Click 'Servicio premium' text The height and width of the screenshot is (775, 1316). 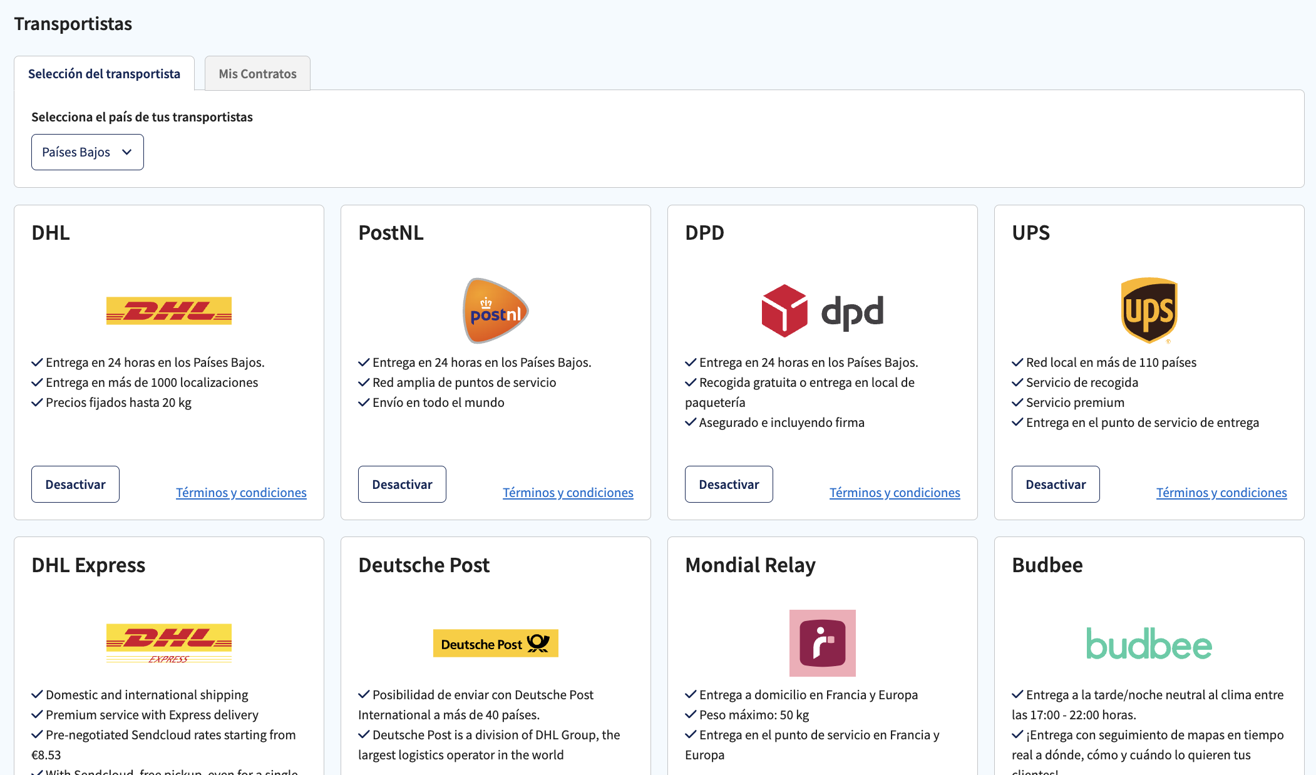click(x=1075, y=403)
